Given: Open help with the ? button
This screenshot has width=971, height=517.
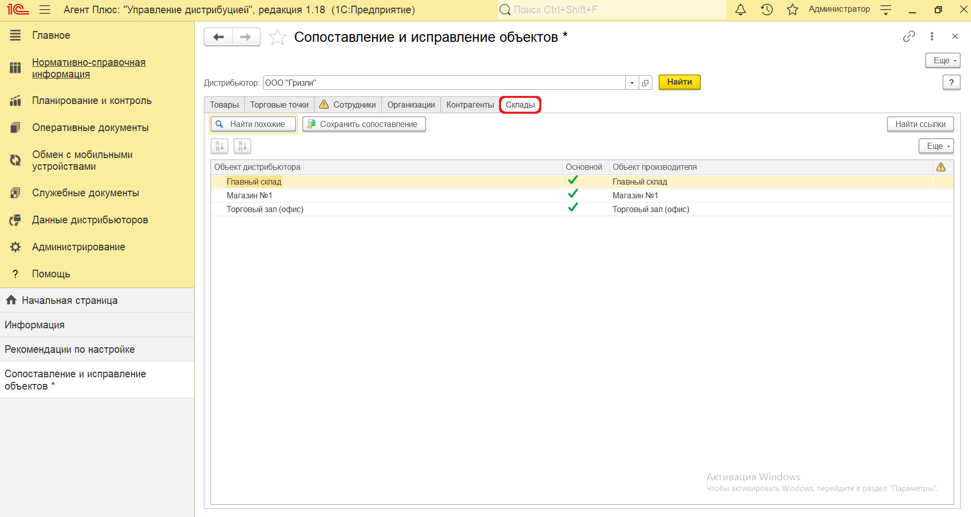Looking at the screenshot, I should point(951,82).
